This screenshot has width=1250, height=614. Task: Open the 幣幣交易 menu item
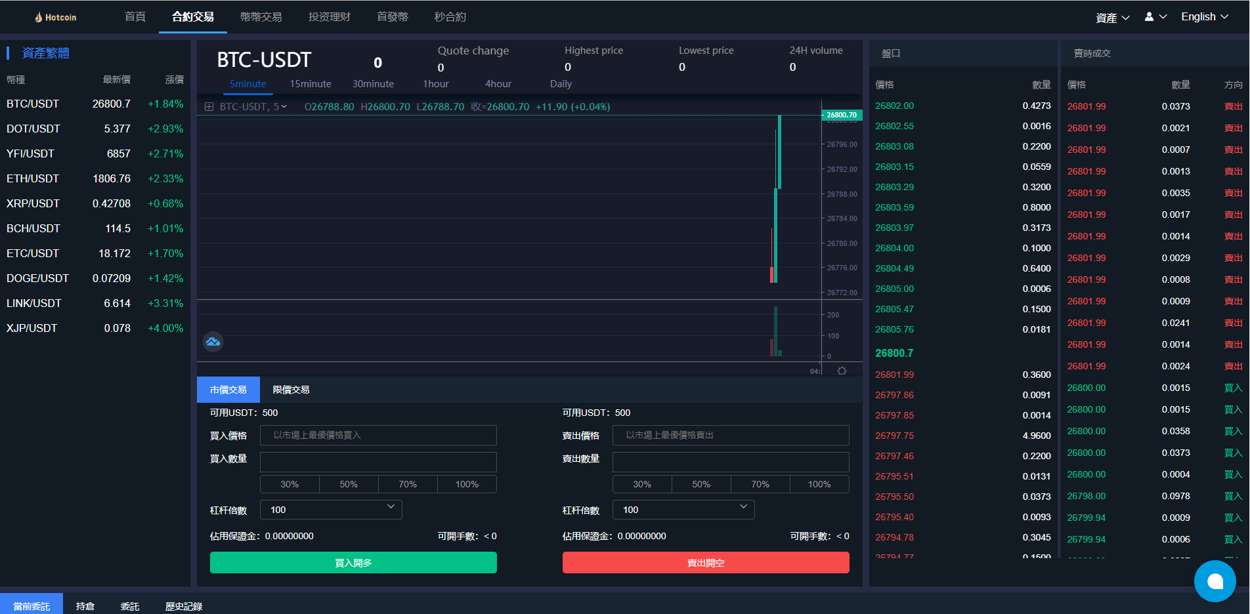pyautogui.click(x=261, y=17)
